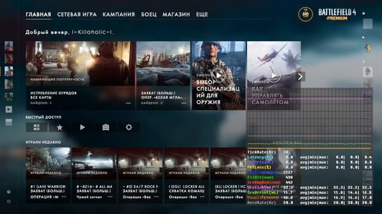Screen dimensions: 382x214
Task: Open the stacked-lines menu icon in left sidebar
Action: click(x=9, y=122)
